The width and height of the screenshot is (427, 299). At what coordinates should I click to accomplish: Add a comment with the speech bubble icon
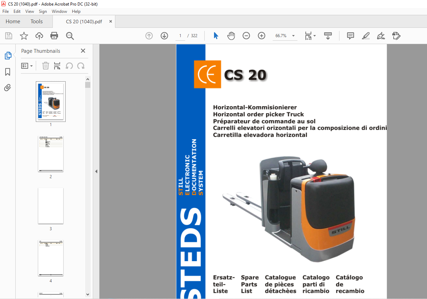click(351, 36)
